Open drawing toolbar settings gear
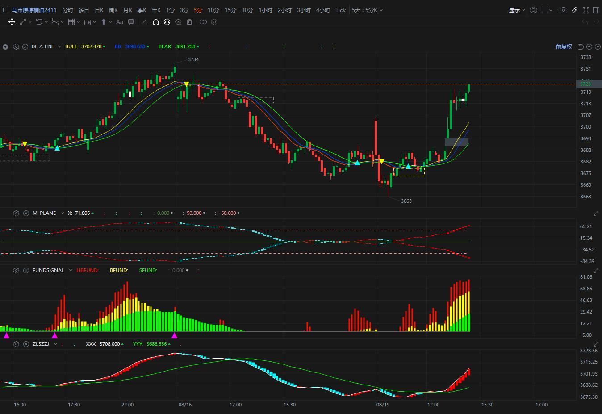The width and height of the screenshot is (602, 414). click(x=214, y=21)
